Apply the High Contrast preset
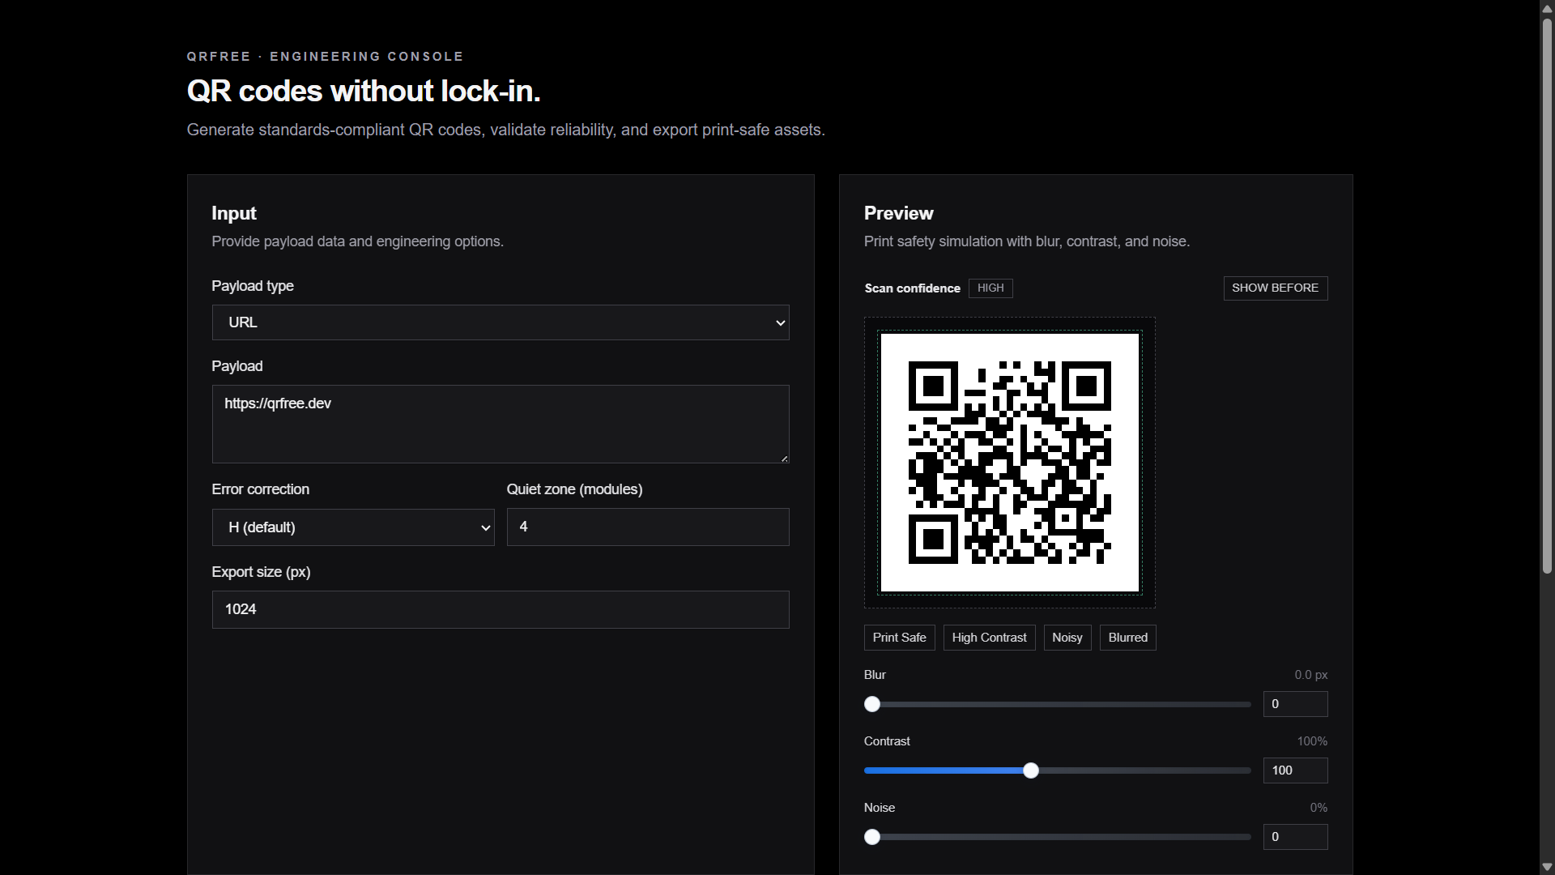The height and width of the screenshot is (875, 1555). [989, 637]
